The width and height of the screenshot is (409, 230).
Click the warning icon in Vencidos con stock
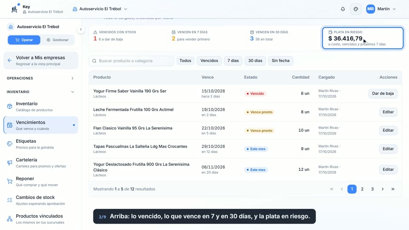click(95, 32)
